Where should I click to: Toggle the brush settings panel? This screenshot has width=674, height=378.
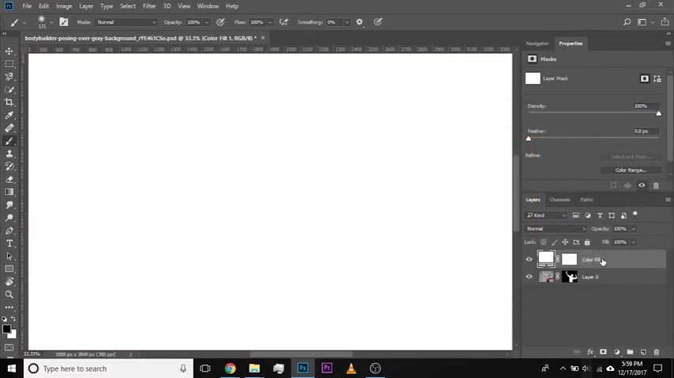coord(64,22)
